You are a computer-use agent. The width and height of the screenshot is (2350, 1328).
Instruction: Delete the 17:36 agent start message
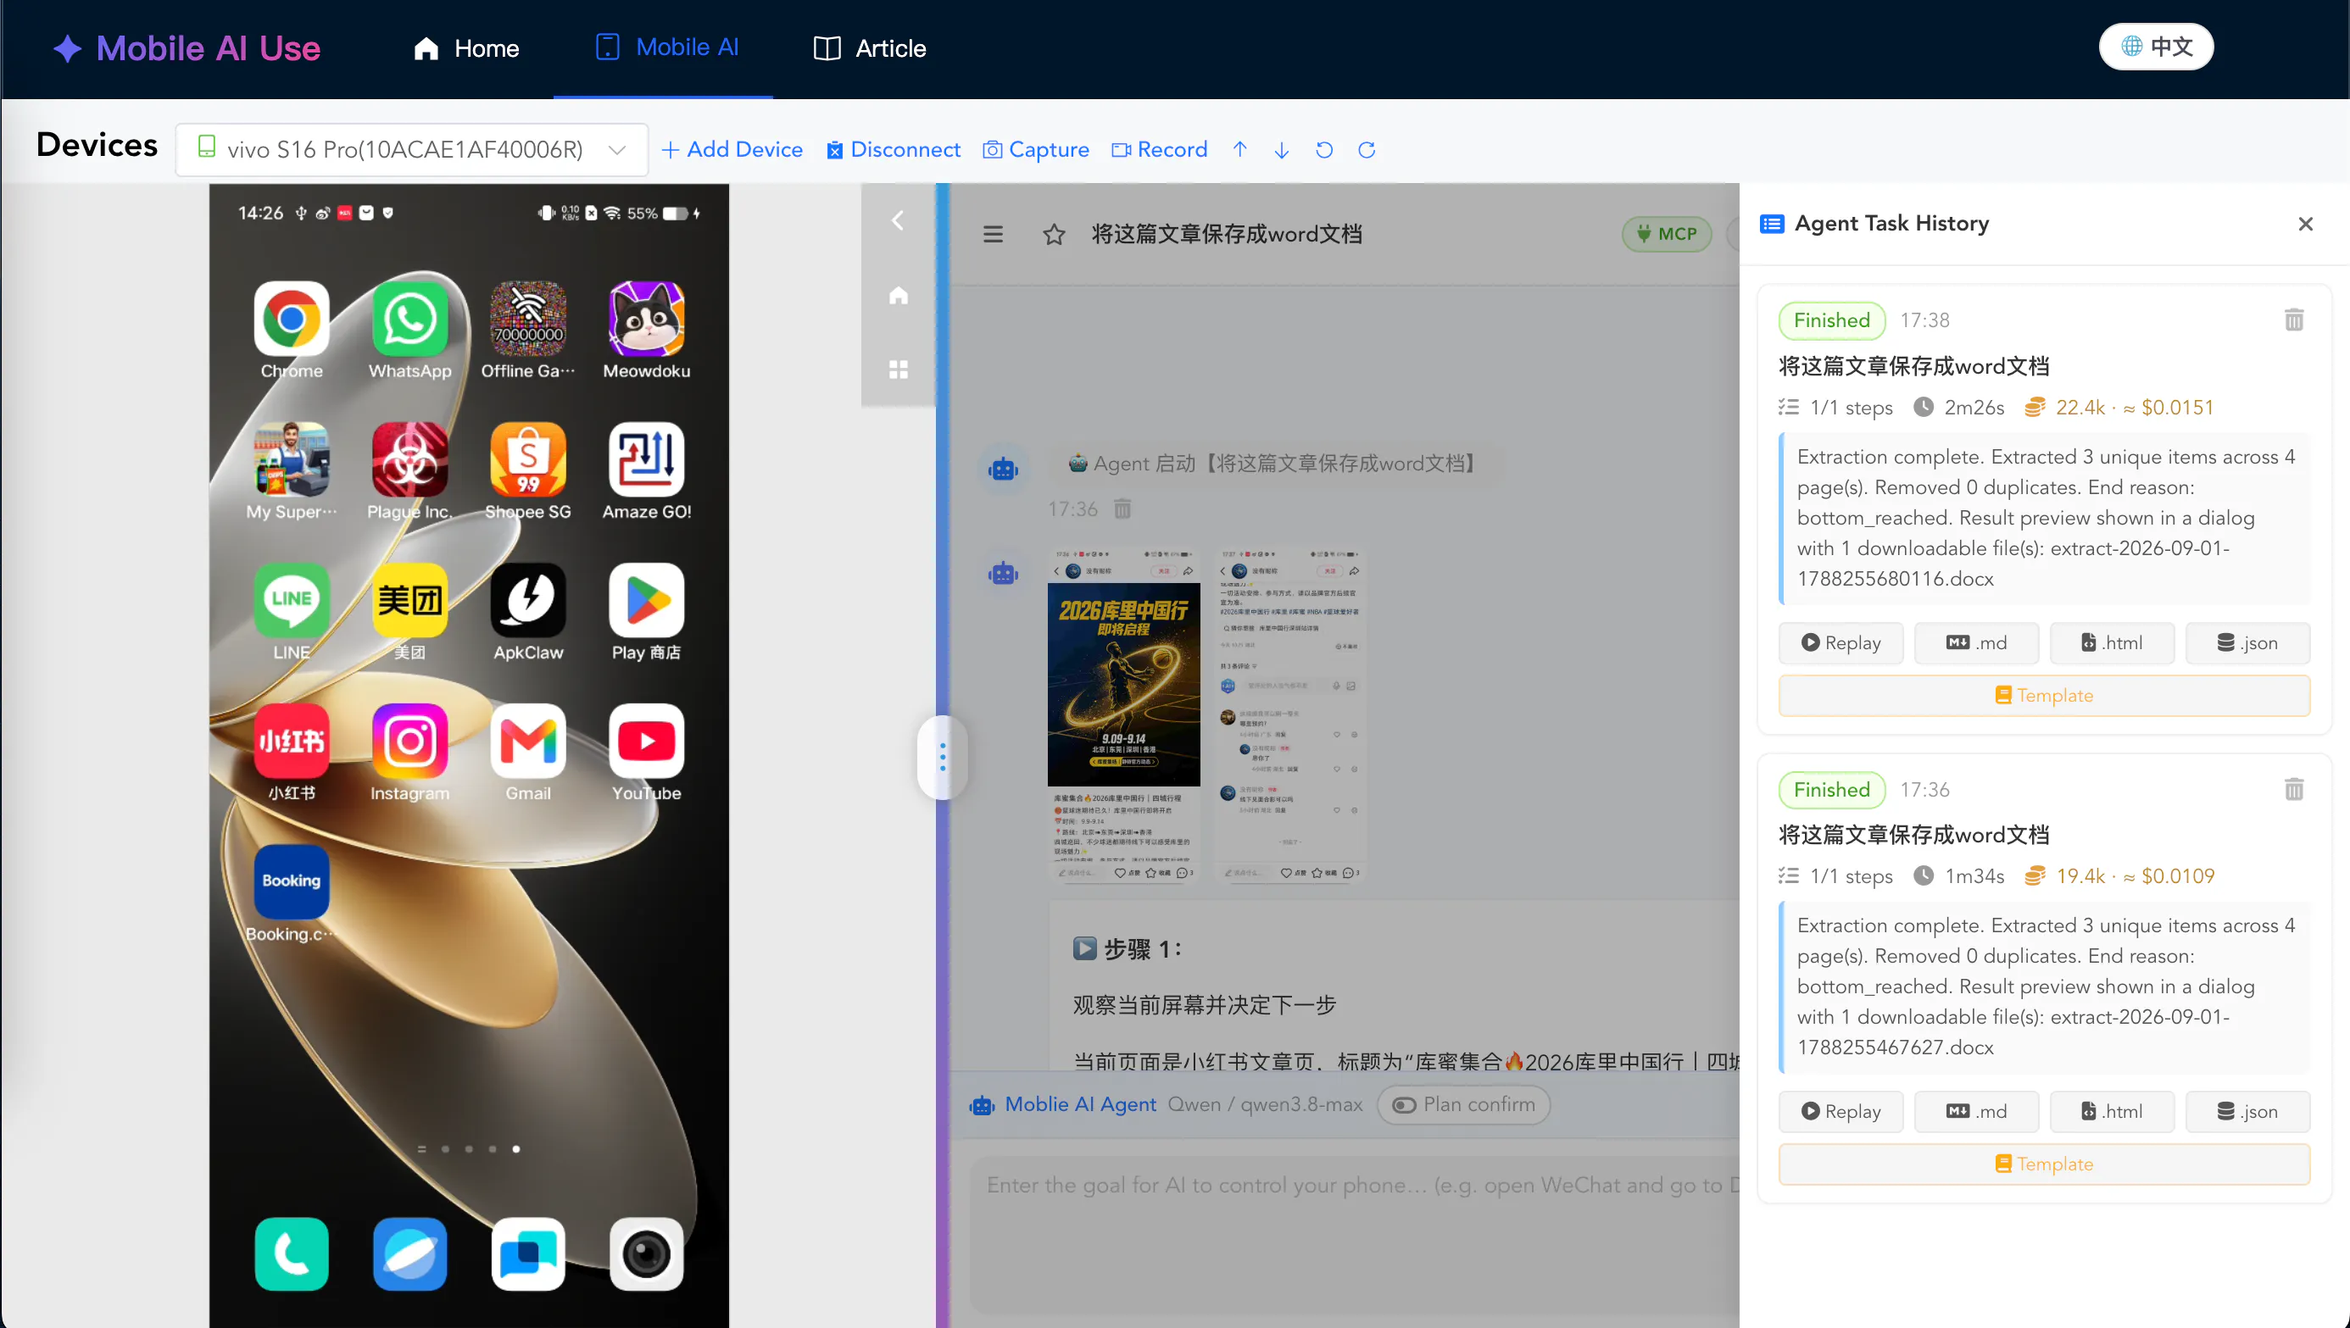pyautogui.click(x=1122, y=509)
